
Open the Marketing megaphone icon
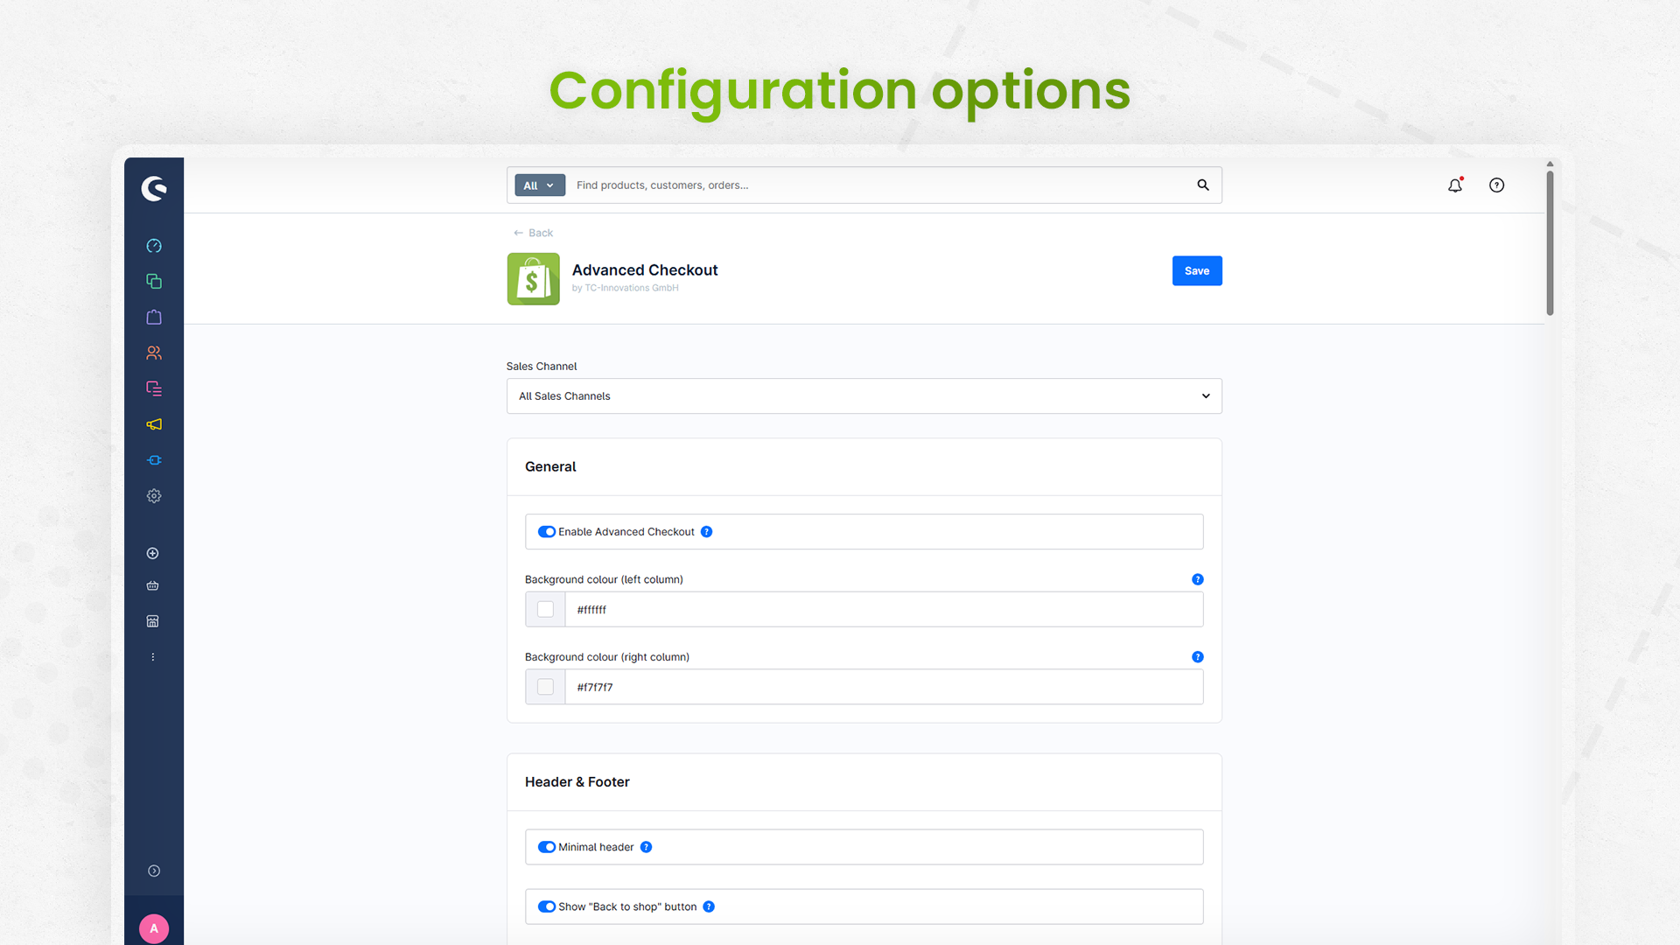point(154,424)
